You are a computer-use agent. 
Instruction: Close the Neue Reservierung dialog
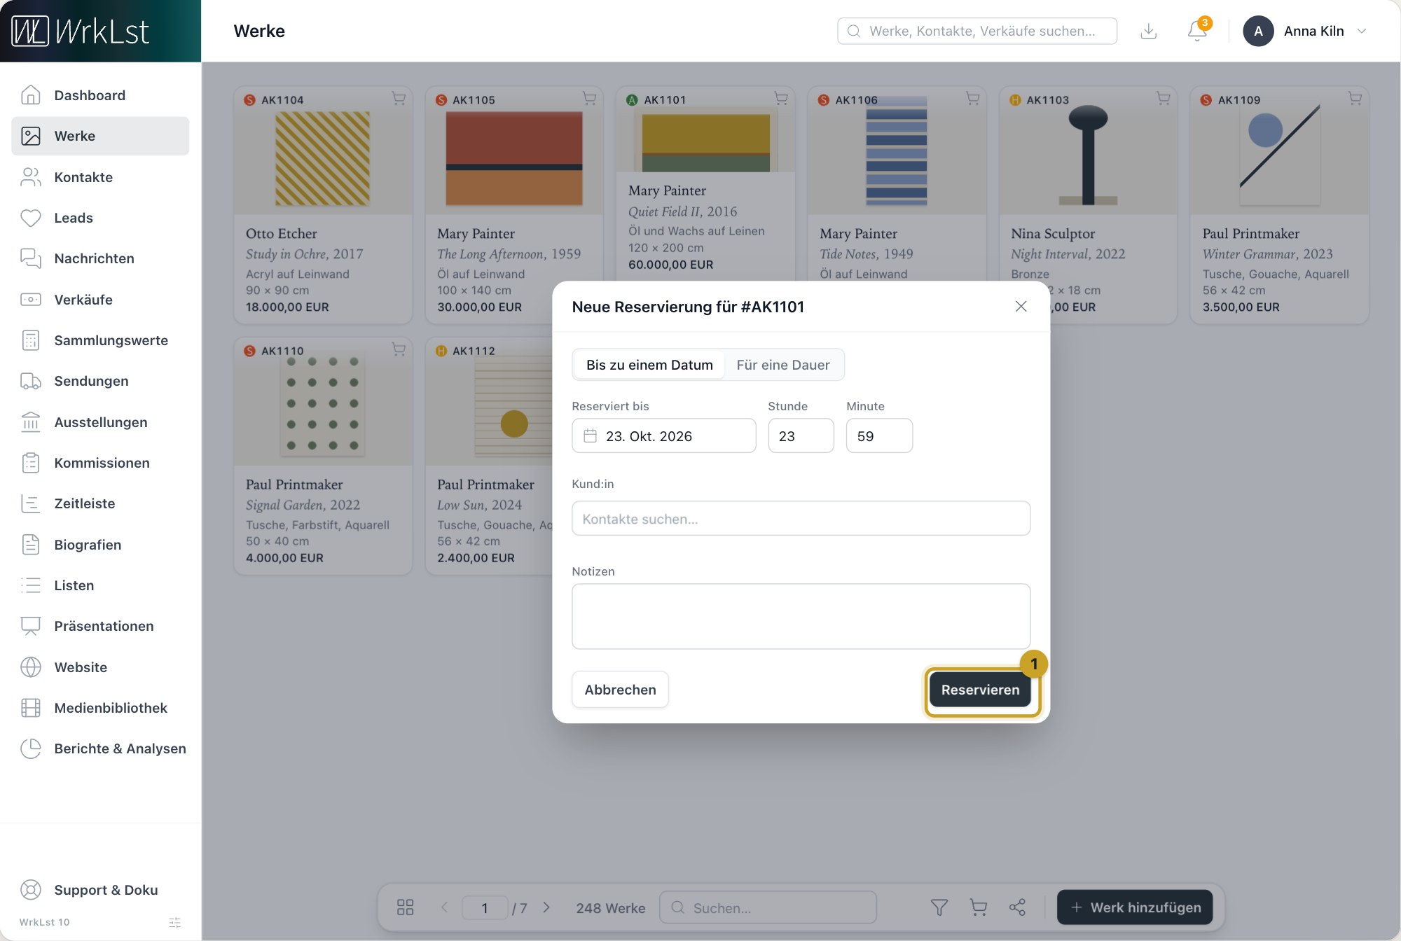pyautogui.click(x=1021, y=306)
